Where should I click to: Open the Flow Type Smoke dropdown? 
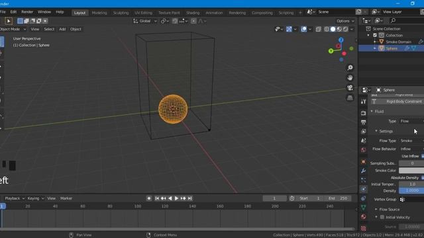pos(411,141)
